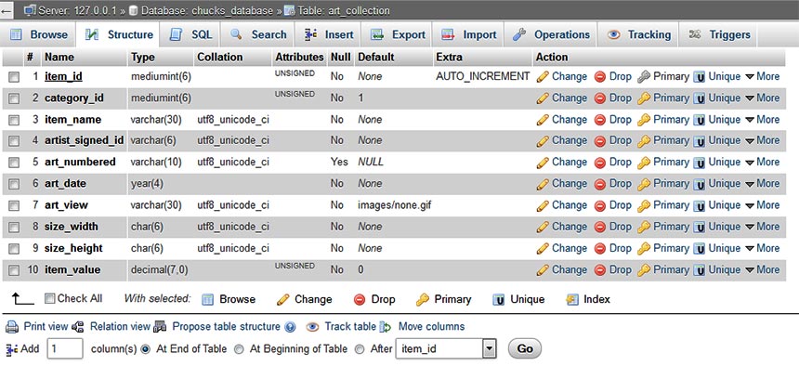Screen dimensions: 799x366
Task: Click the Unique icon for size_width row
Action: click(700, 227)
